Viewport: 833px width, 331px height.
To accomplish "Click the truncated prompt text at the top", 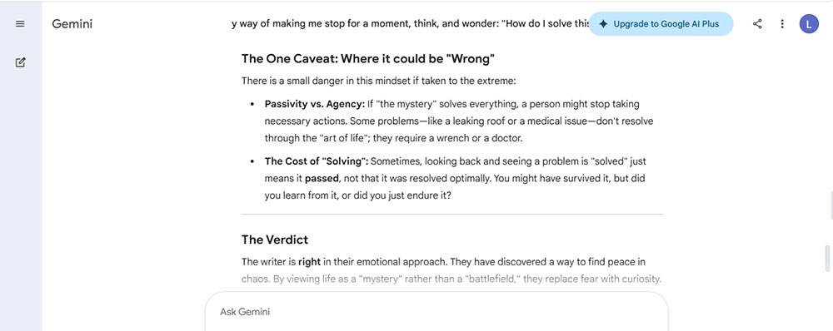I will [411, 24].
